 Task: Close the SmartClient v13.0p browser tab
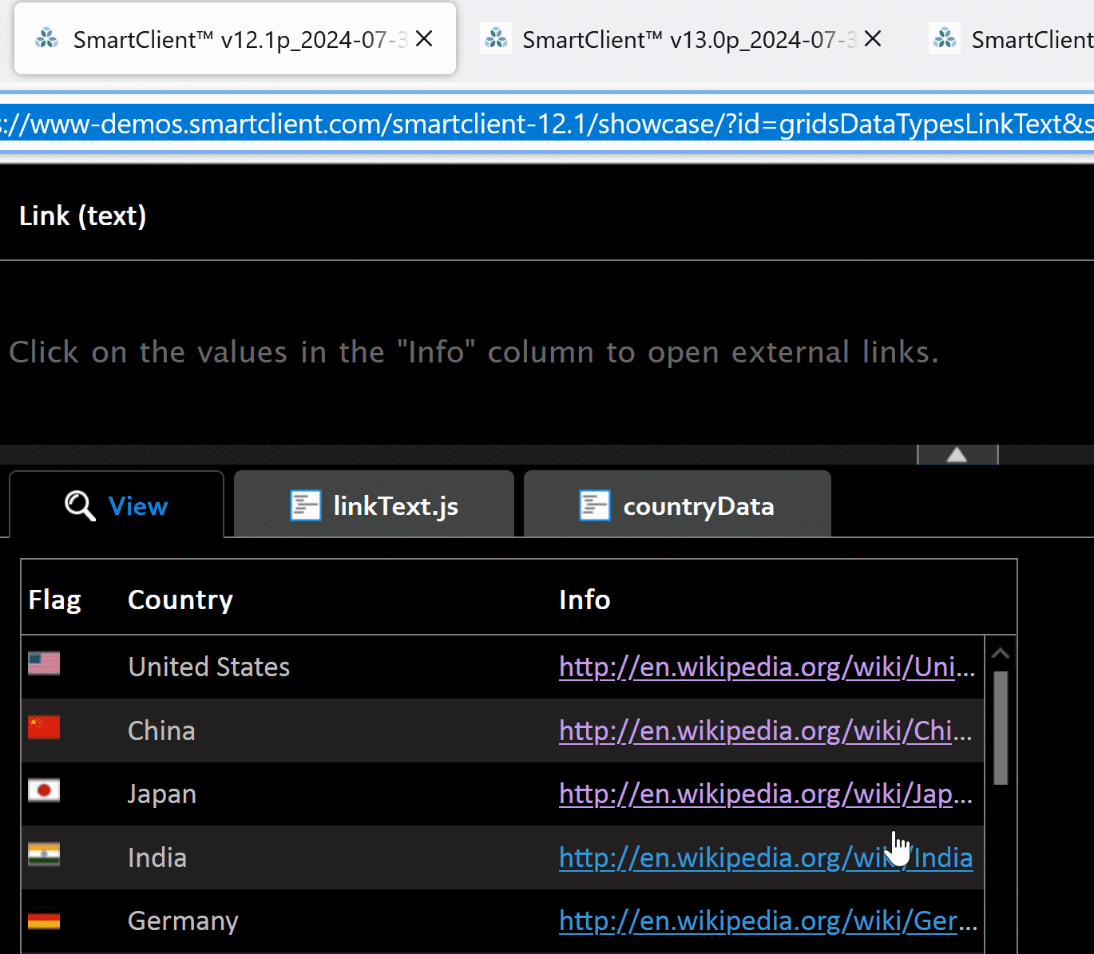[x=874, y=39]
